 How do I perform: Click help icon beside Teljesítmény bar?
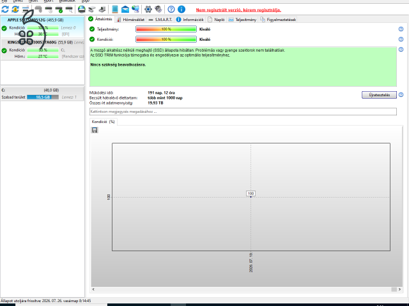(401, 29)
